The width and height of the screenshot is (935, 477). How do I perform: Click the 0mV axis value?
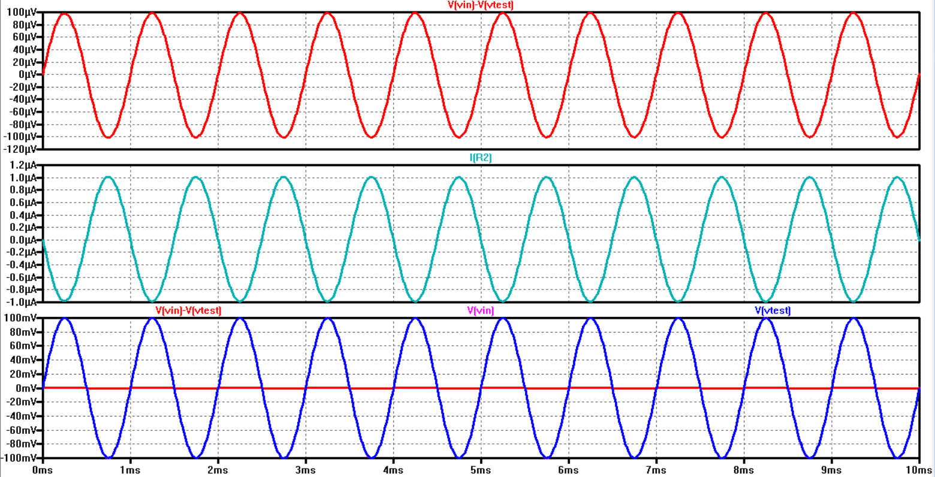(26, 388)
